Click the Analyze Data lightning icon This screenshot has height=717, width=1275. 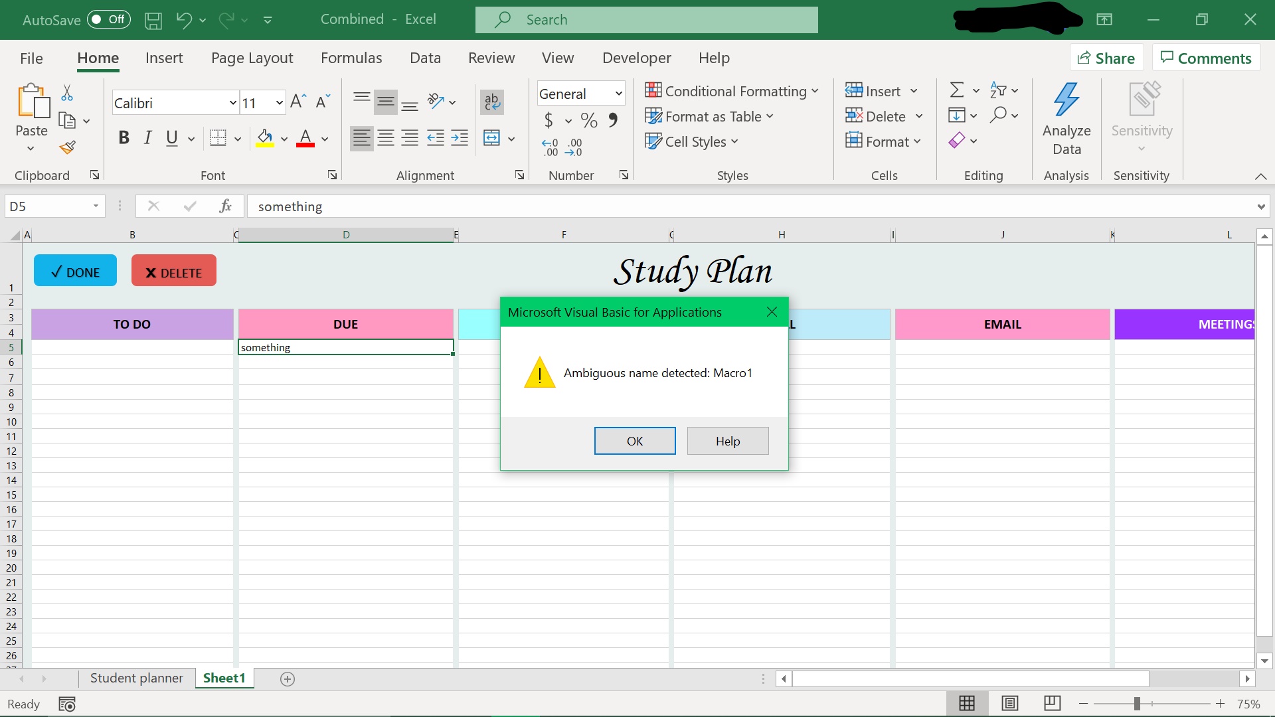click(x=1066, y=100)
